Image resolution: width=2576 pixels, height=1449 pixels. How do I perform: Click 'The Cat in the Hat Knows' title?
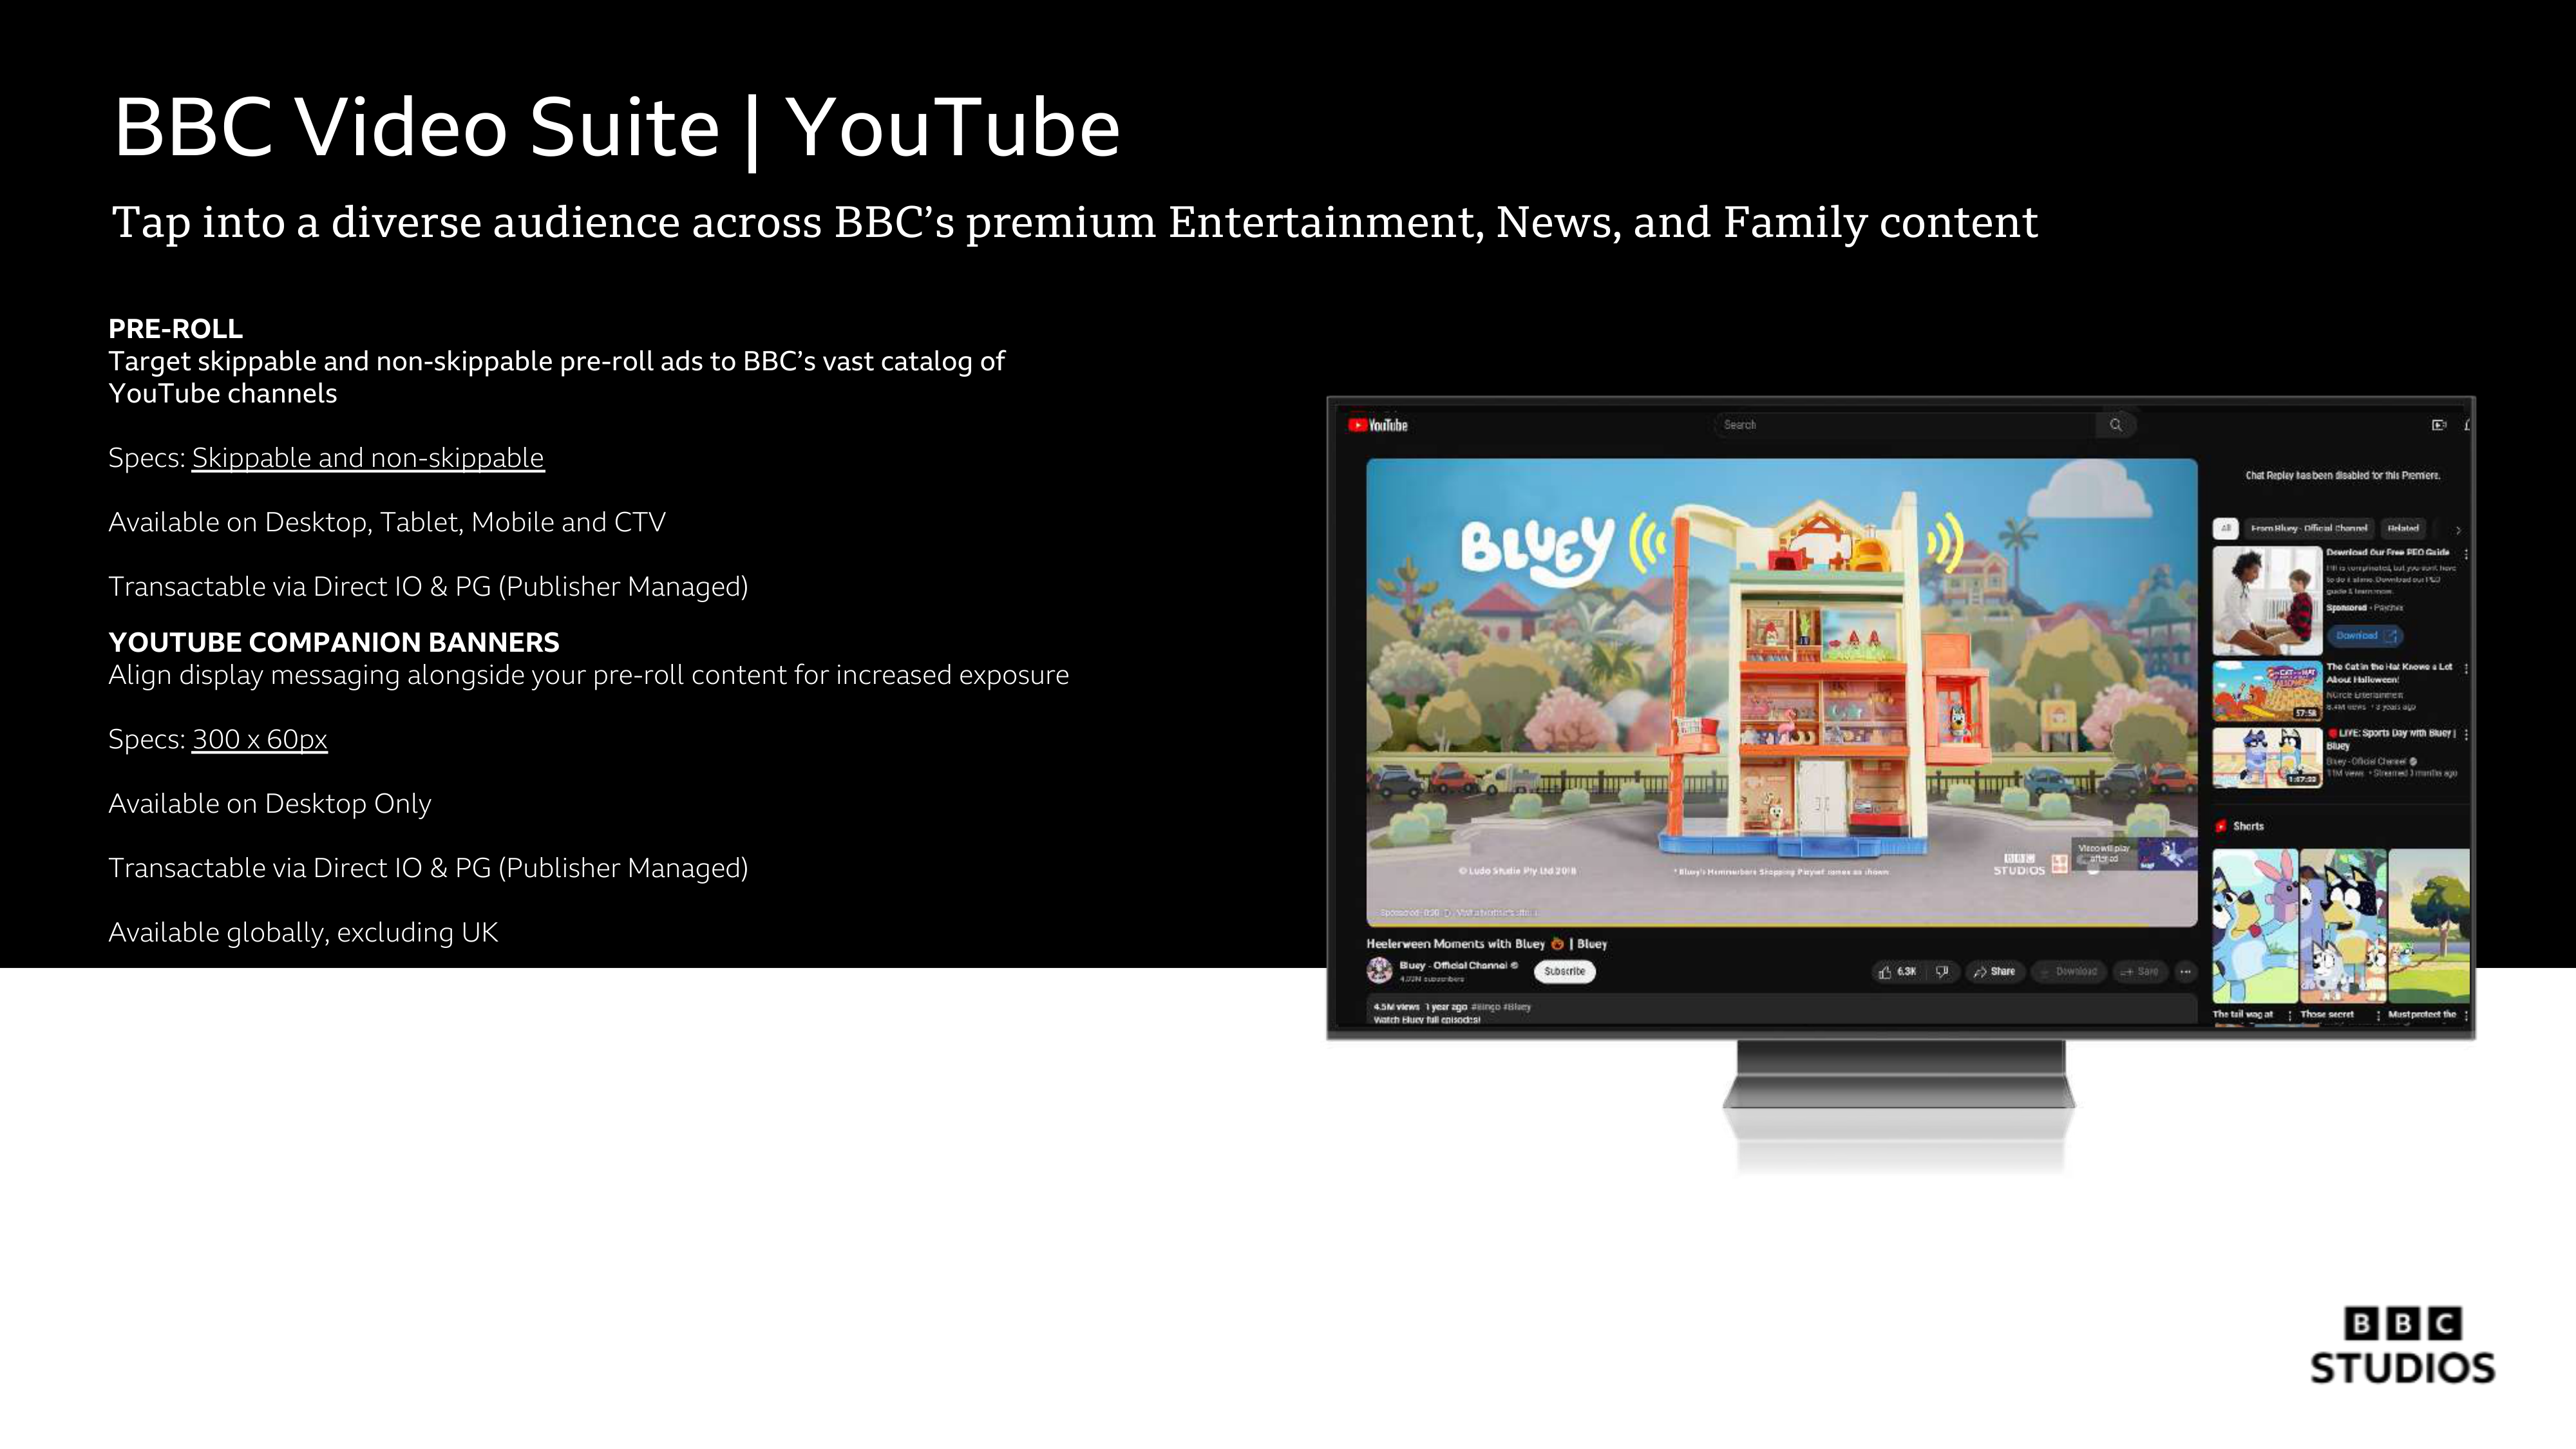point(2389,672)
